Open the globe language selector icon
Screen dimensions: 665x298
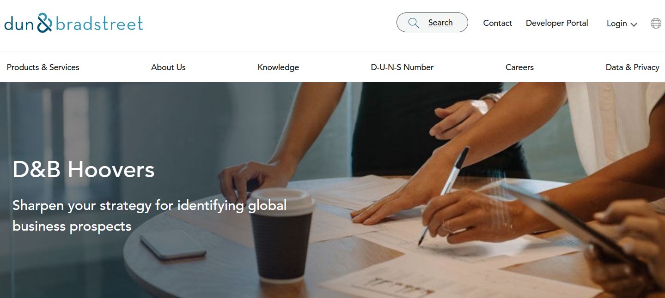pos(656,23)
